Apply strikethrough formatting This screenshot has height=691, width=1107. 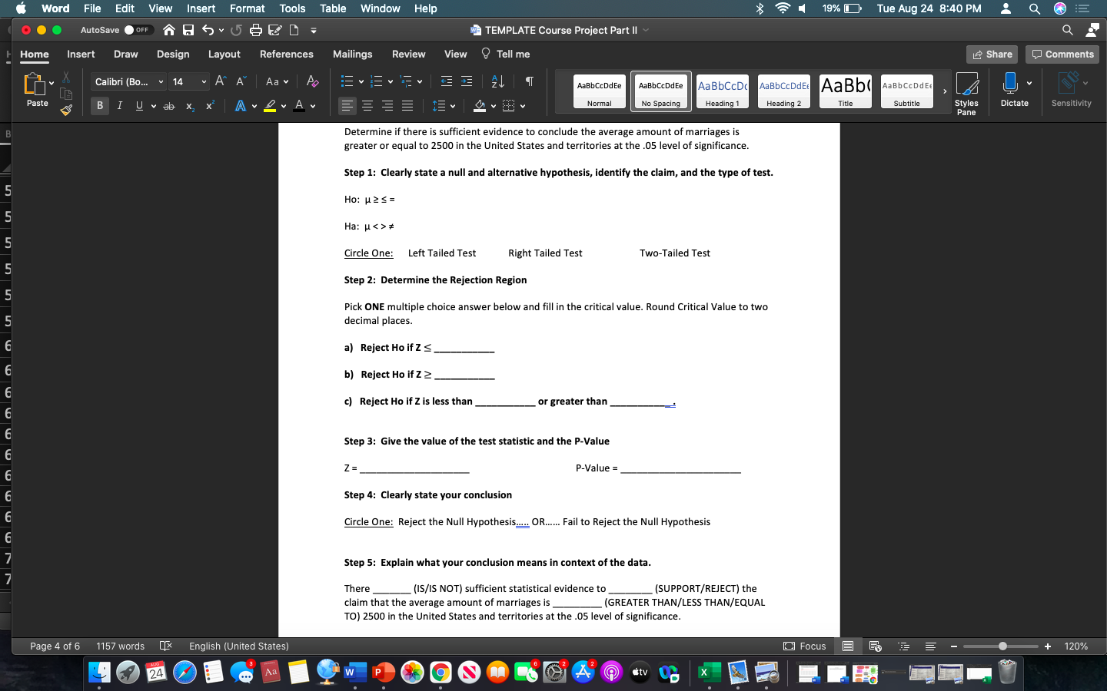[x=169, y=106]
